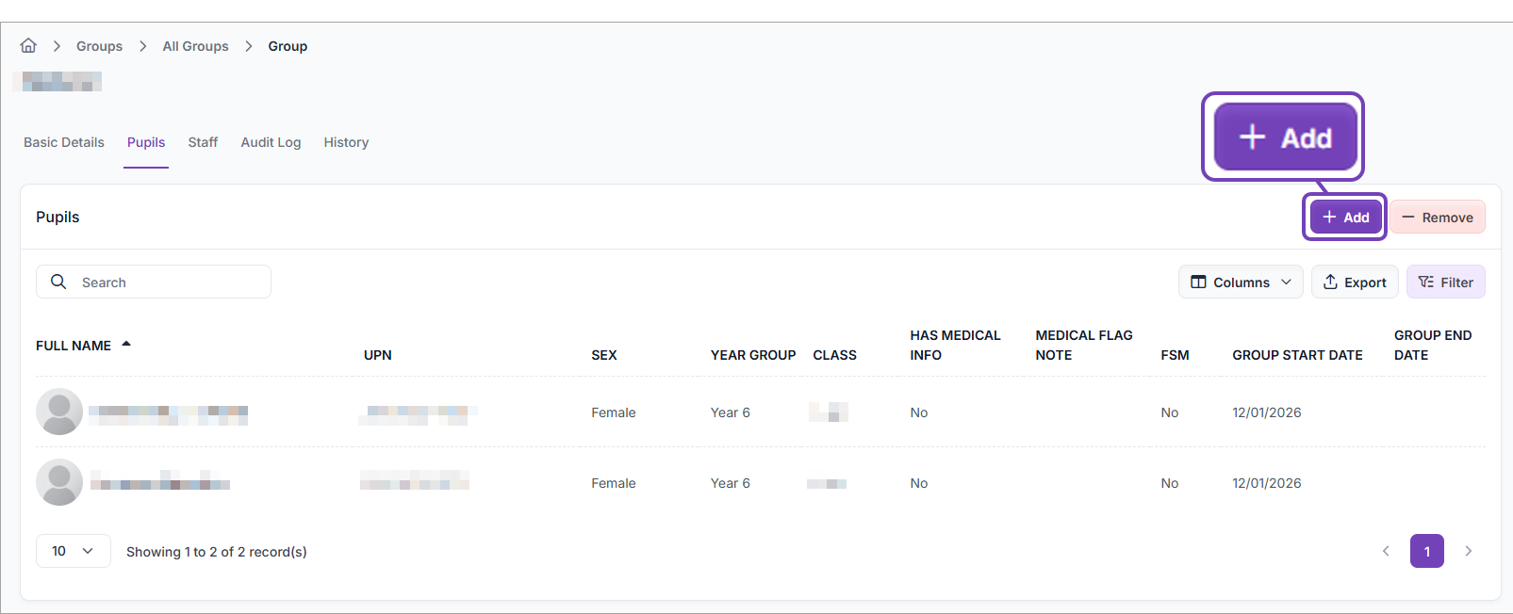The height and width of the screenshot is (614, 1513).
Task: Export the pupils list
Action: 1354,282
